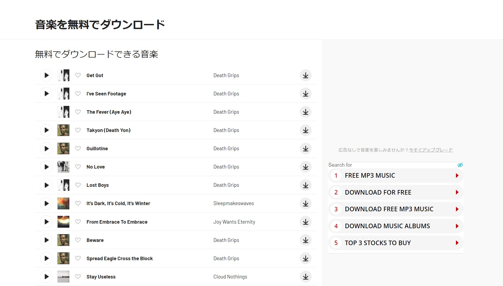This screenshot has height=286, width=503.
Task: Download the track Beware
Action: [x=306, y=240]
